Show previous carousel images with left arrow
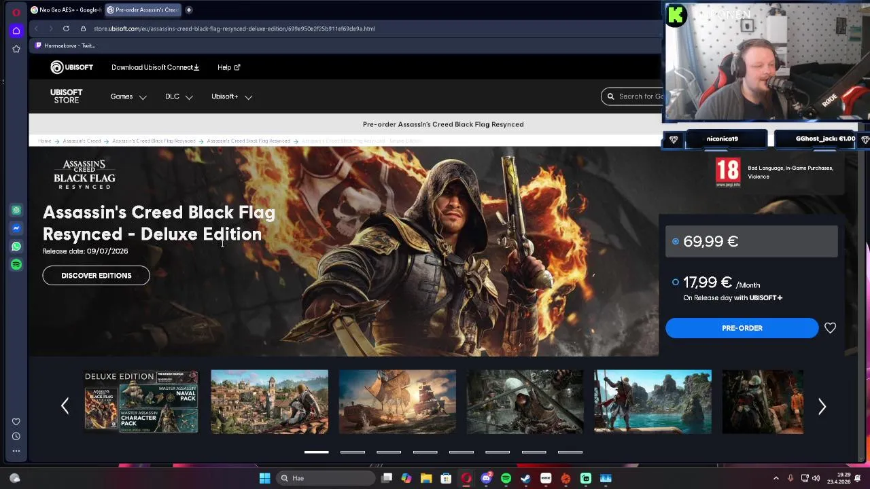 [x=65, y=406]
